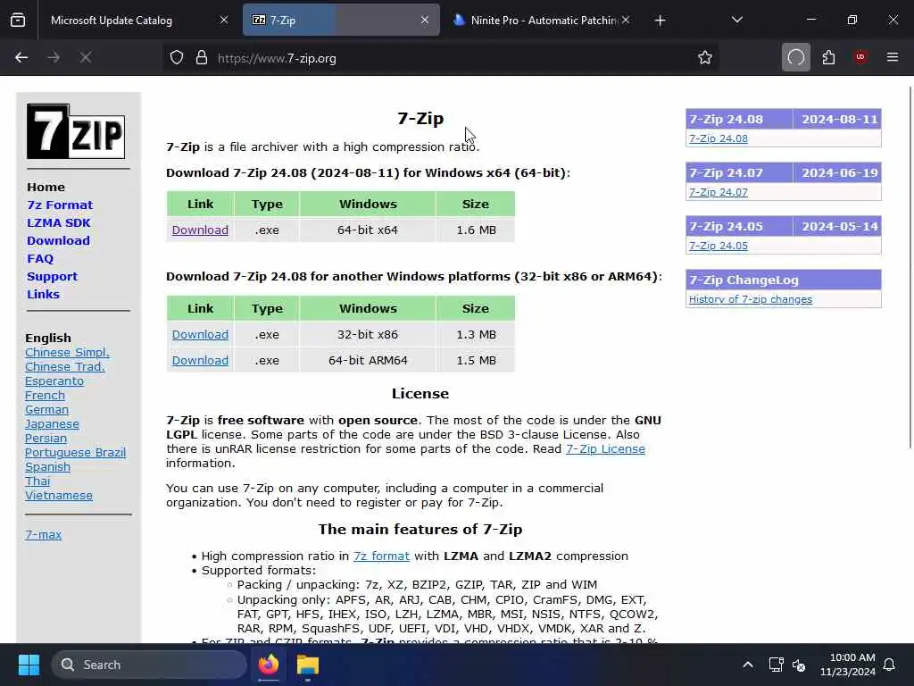Show hidden system tray icons

coord(748,665)
